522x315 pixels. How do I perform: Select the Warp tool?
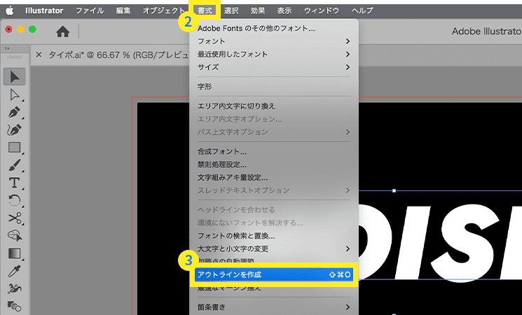(x=15, y=288)
